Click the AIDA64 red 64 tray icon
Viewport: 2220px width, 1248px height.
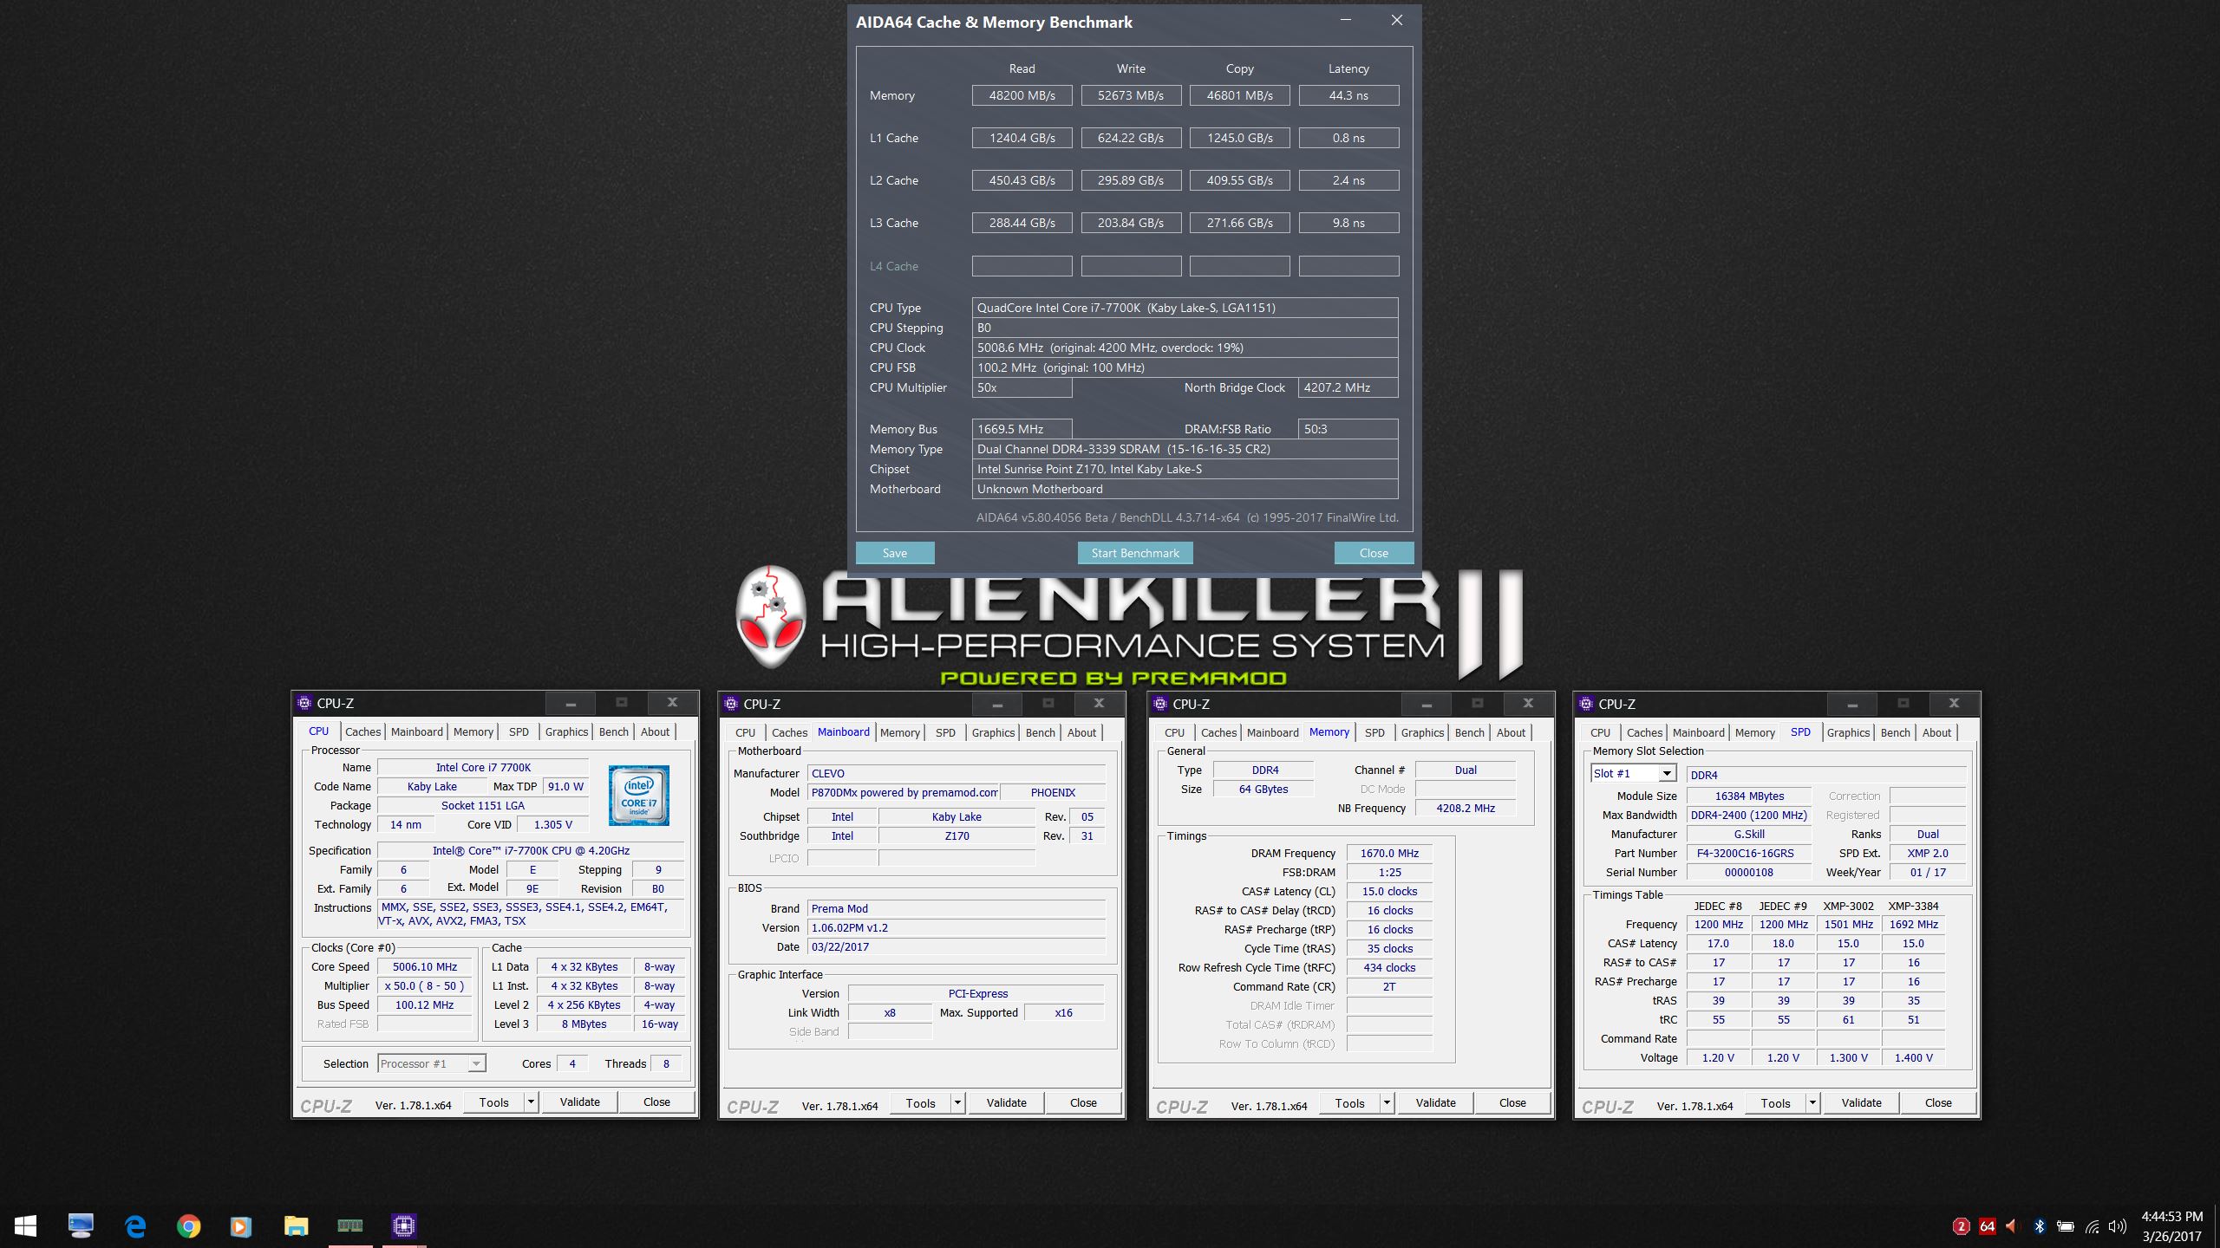1987,1226
